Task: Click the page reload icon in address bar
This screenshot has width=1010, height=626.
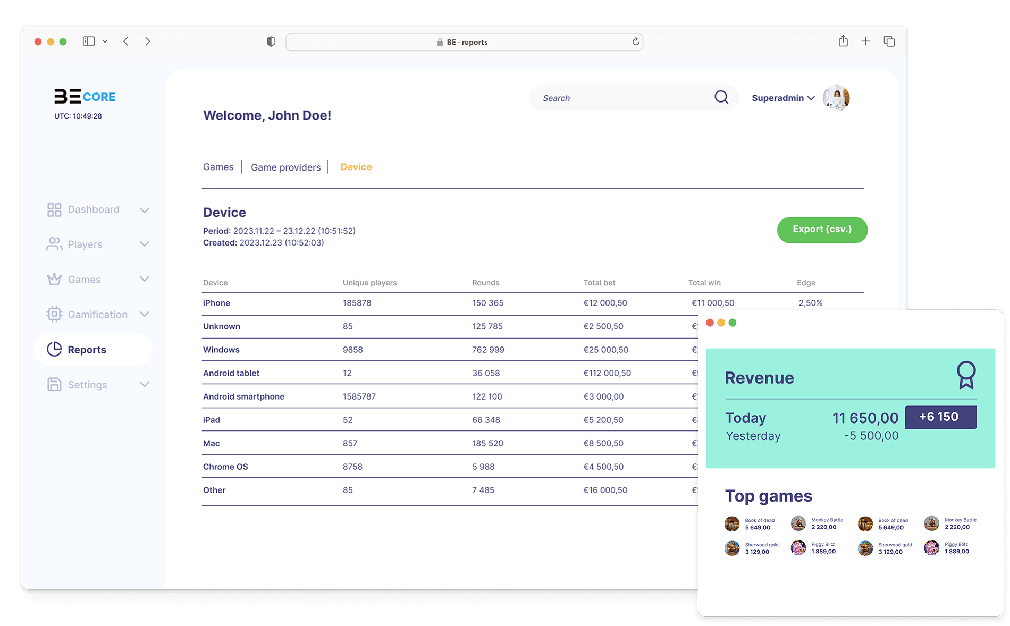Action: [x=635, y=41]
